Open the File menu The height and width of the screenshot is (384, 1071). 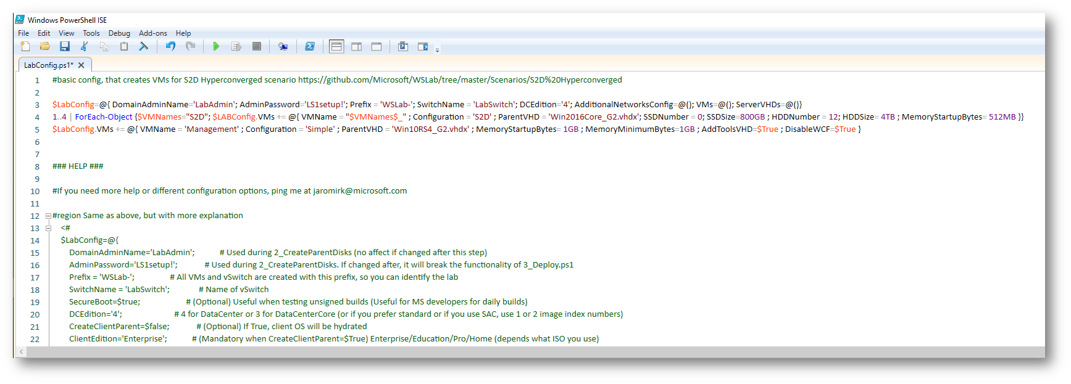coord(23,33)
